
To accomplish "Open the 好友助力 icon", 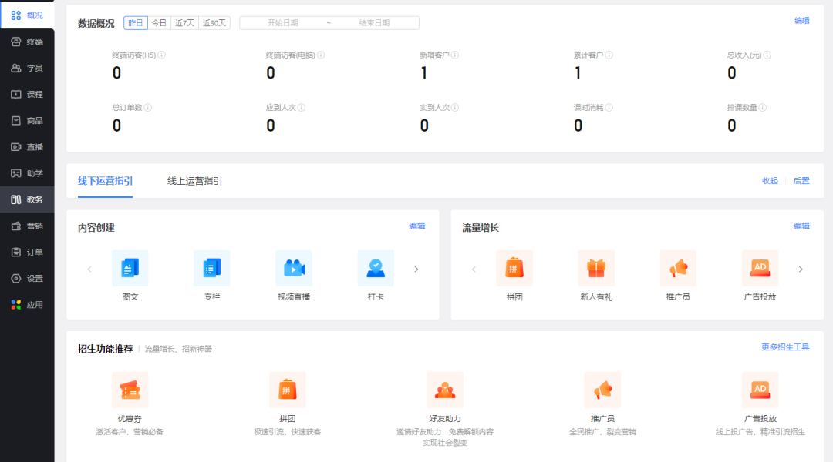I will pos(445,390).
